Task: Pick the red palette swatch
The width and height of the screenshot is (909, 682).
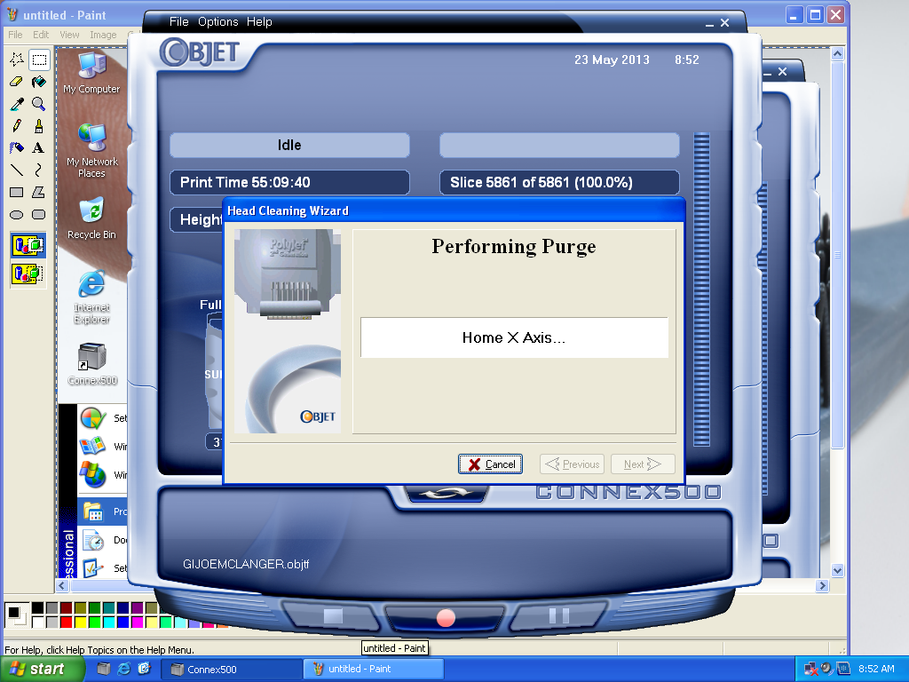Action: tap(66, 623)
